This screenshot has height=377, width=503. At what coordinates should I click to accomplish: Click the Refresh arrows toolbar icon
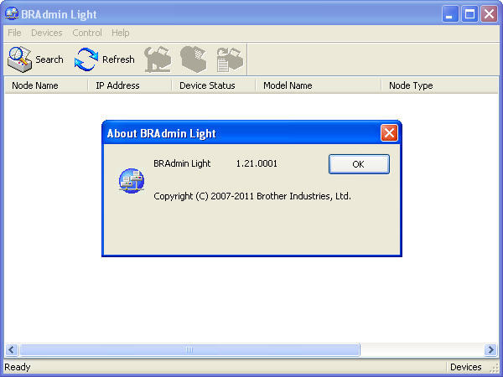tap(86, 59)
